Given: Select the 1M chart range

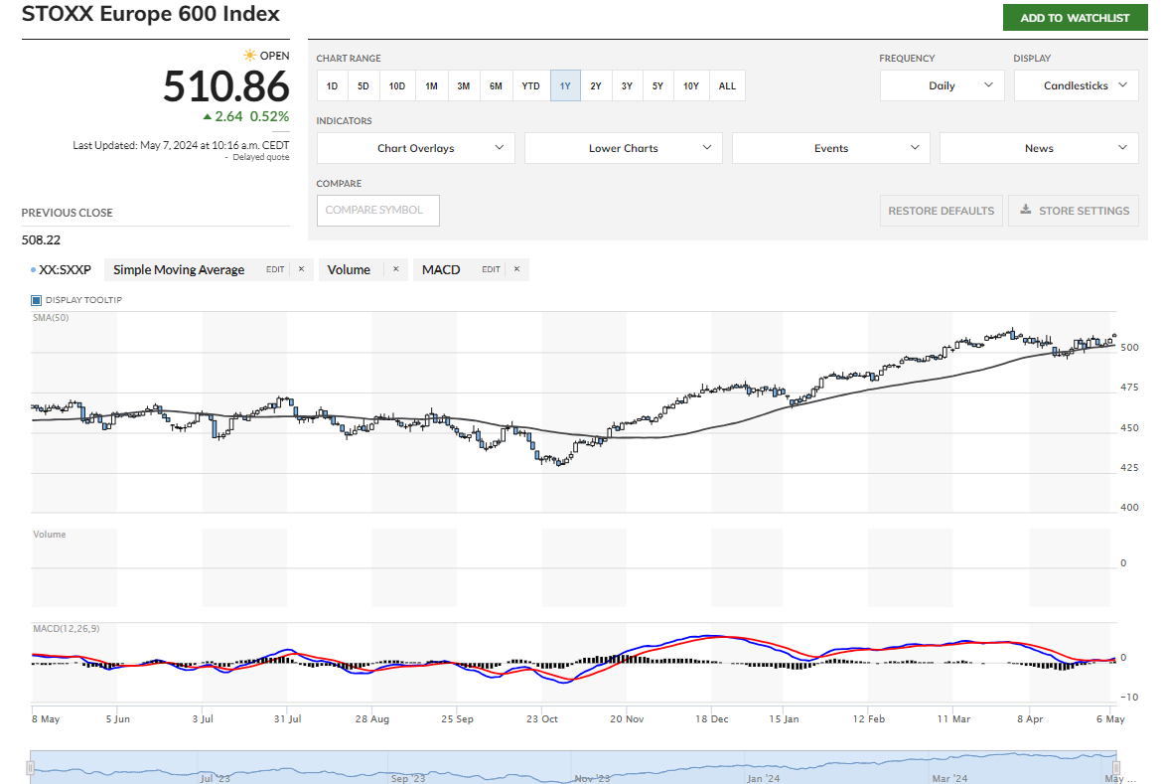Looking at the screenshot, I should pyautogui.click(x=431, y=86).
